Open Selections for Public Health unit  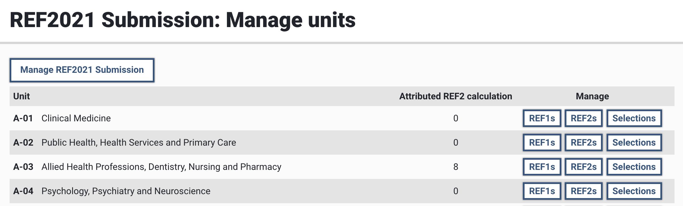pos(634,143)
